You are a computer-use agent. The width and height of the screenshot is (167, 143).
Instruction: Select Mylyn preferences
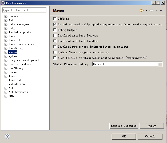(x=13, y=56)
